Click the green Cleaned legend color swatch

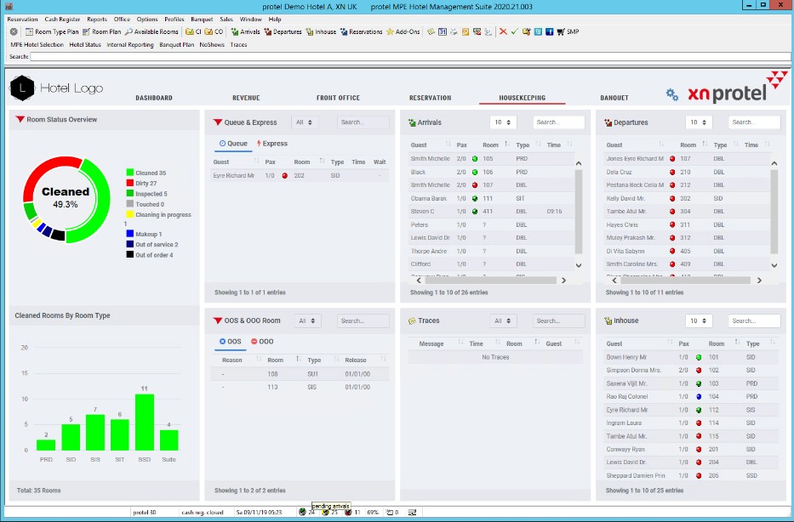[x=129, y=173]
